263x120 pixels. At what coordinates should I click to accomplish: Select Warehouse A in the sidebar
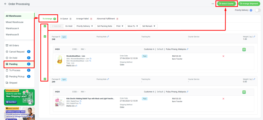pos(13,28)
